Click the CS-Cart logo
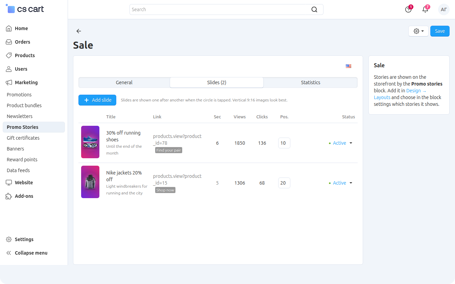The height and width of the screenshot is (284, 455). pos(25,9)
